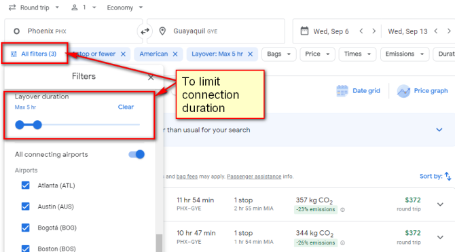The height and width of the screenshot is (252, 455).
Task: Swap origin and destination airports
Action: [145, 31]
